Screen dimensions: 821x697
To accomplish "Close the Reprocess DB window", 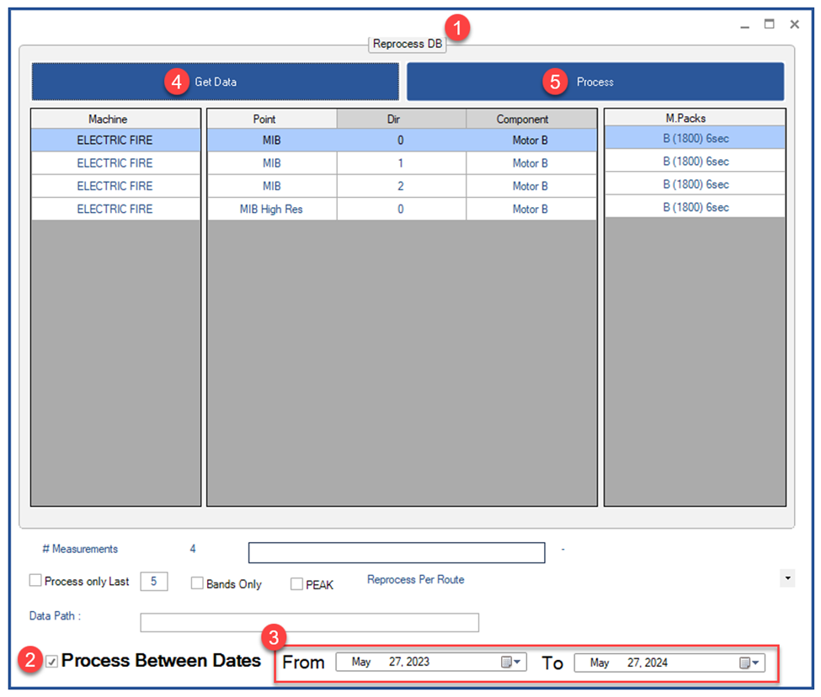I will 794,24.
